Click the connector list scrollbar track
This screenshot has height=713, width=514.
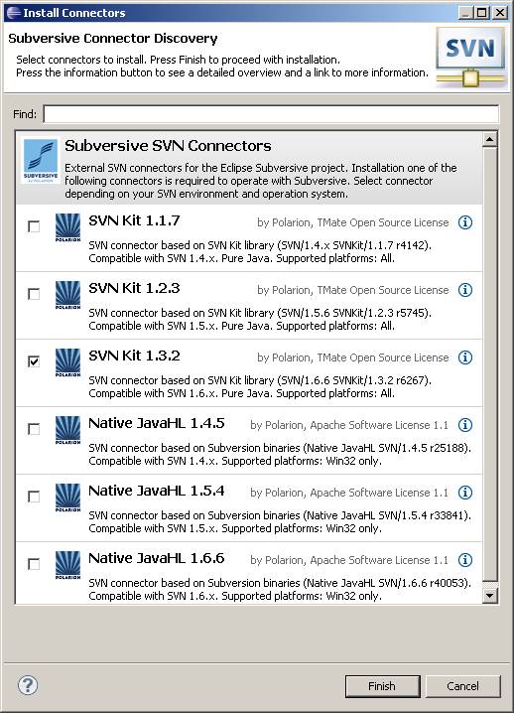(489, 363)
